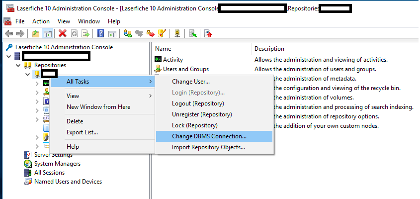The height and width of the screenshot is (199, 420).
Task: Toggle the Show/Hide Action Pane toolbar button
Action: 112,33
